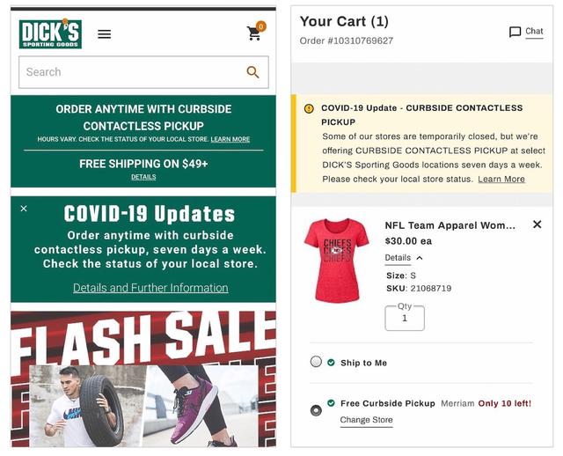Dismiss the COVID-19 Updates banner
Image resolution: width=563 pixels, height=456 pixels.
(x=24, y=209)
